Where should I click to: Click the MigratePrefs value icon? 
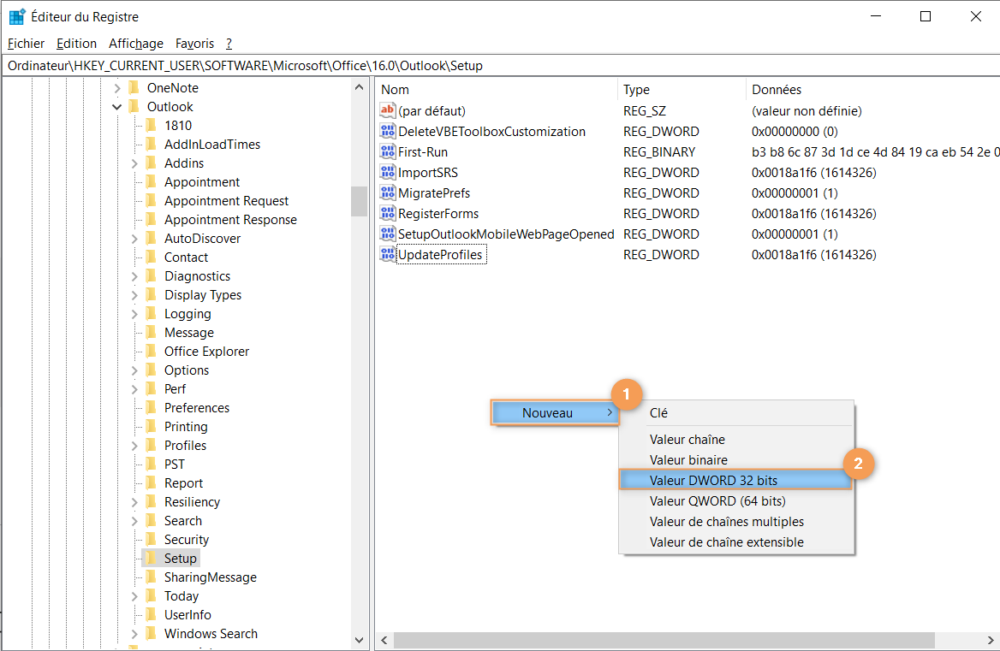[x=387, y=192]
